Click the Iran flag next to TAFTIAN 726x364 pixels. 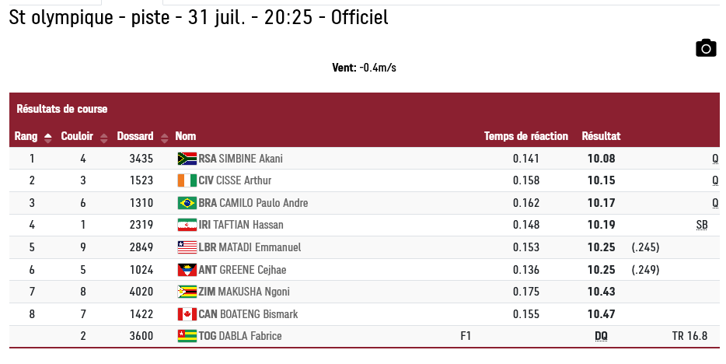pyautogui.click(x=187, y=225)
